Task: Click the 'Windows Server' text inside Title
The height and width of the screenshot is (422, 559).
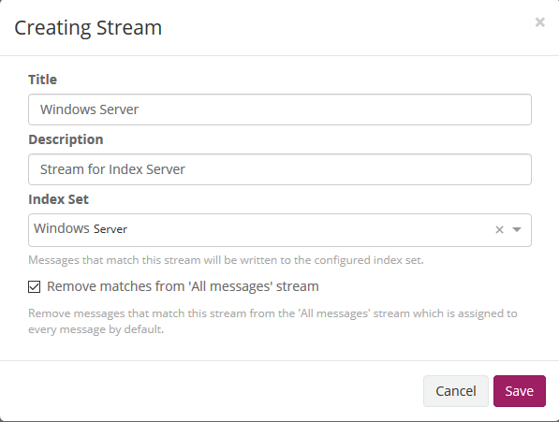Action: tap(89, 109)
